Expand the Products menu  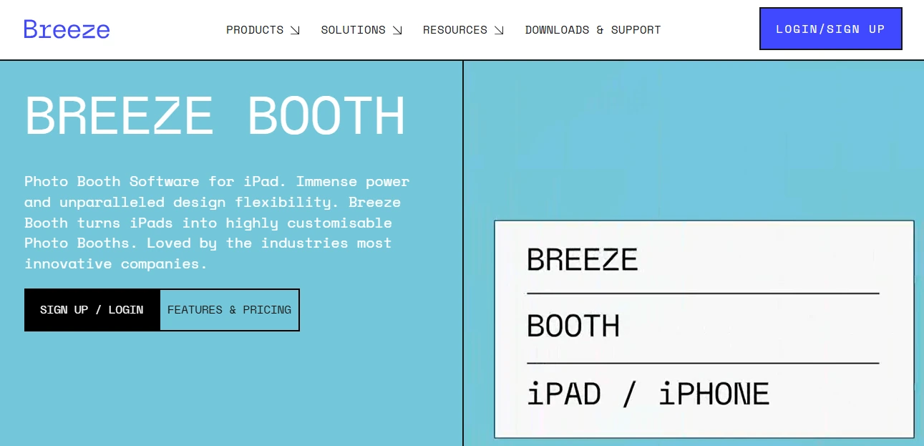(263, 30)
